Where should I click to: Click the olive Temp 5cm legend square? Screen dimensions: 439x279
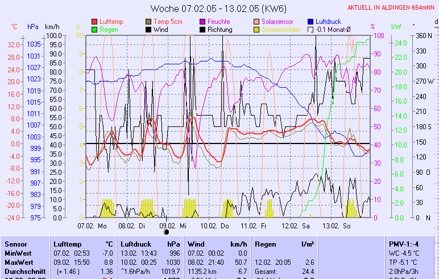click(x=149, y=22)
